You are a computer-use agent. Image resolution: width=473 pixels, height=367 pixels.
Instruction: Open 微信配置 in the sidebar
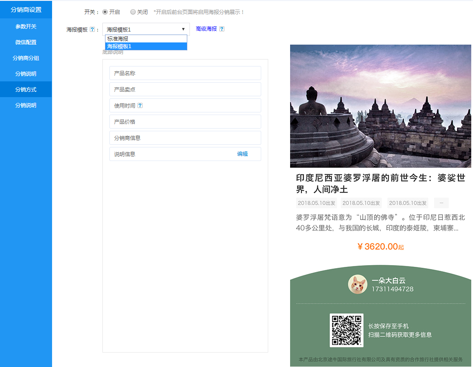point(26,42)
